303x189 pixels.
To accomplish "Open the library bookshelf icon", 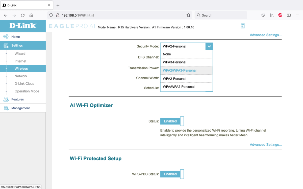I will (x=272, y=15).
